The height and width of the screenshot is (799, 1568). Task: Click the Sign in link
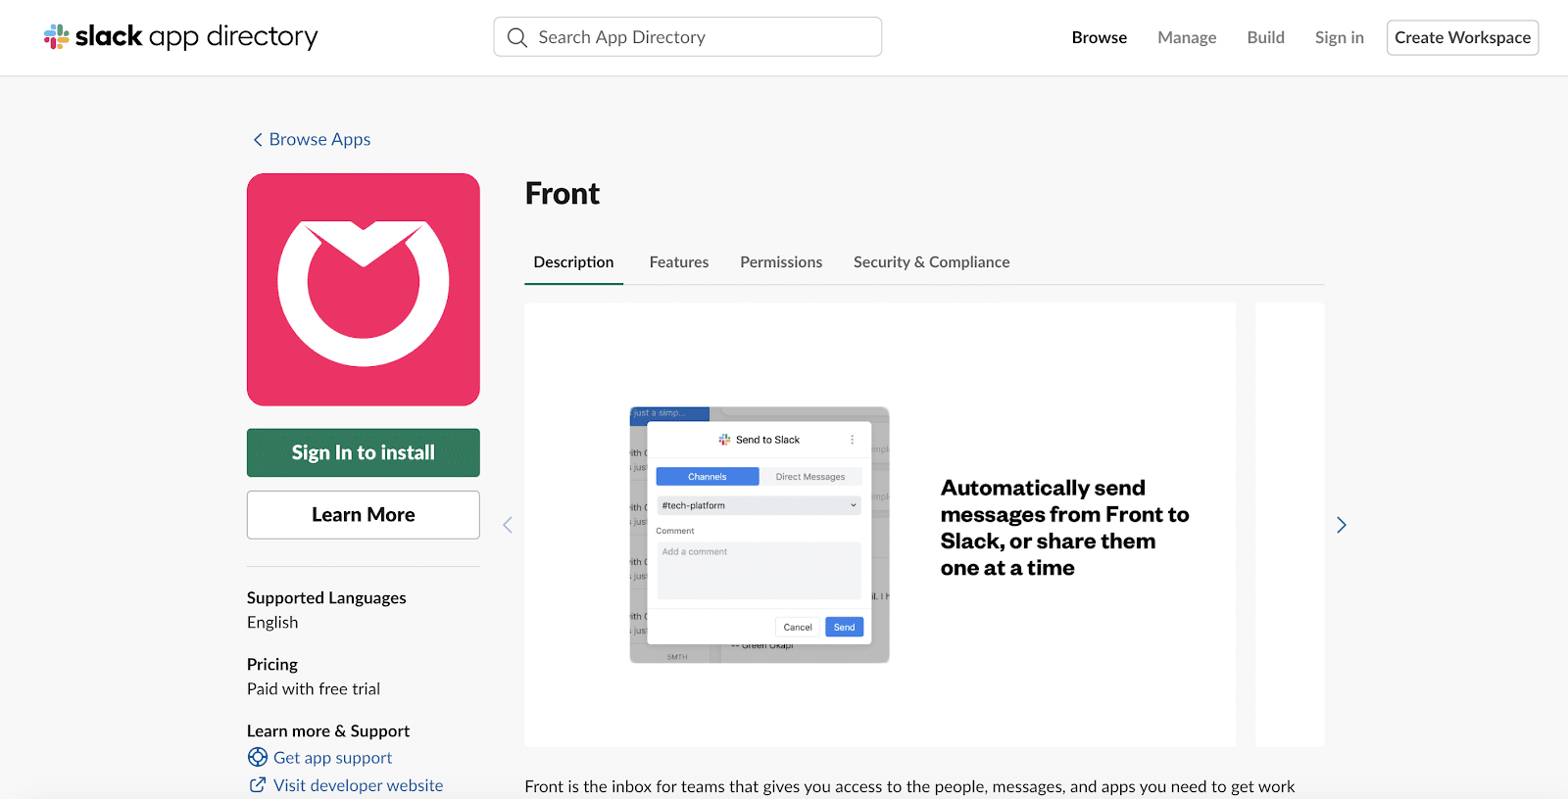coord(1339,37)
